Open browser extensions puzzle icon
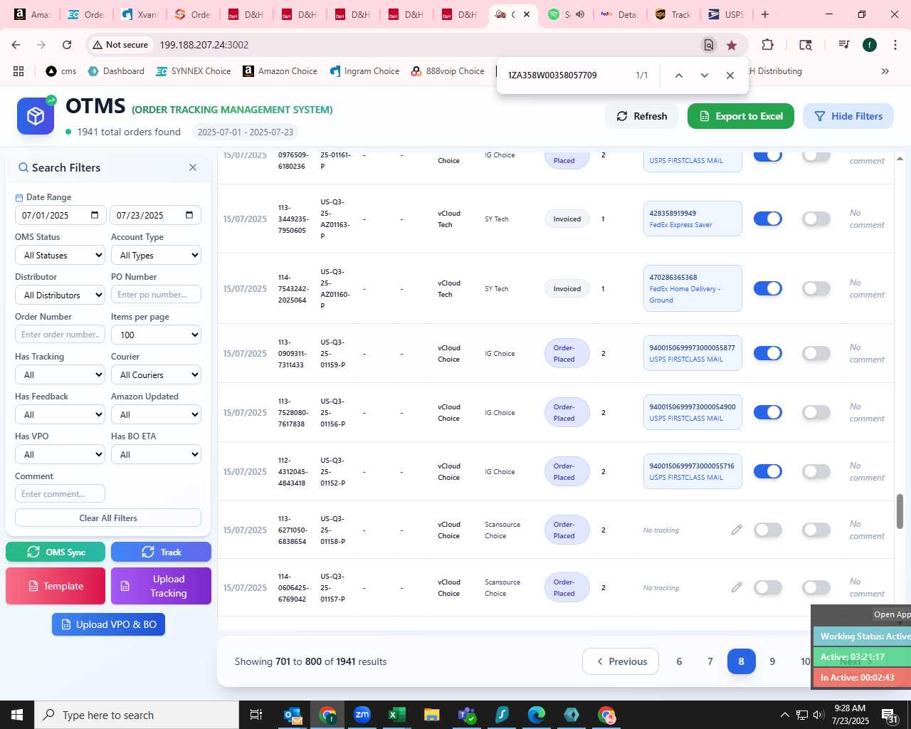 [x=767, y=45]
